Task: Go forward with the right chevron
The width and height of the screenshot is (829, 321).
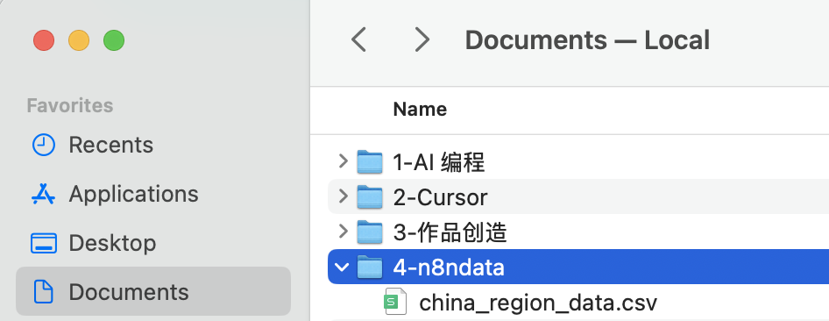Action: pyautogui.click(x=422, y=39)
